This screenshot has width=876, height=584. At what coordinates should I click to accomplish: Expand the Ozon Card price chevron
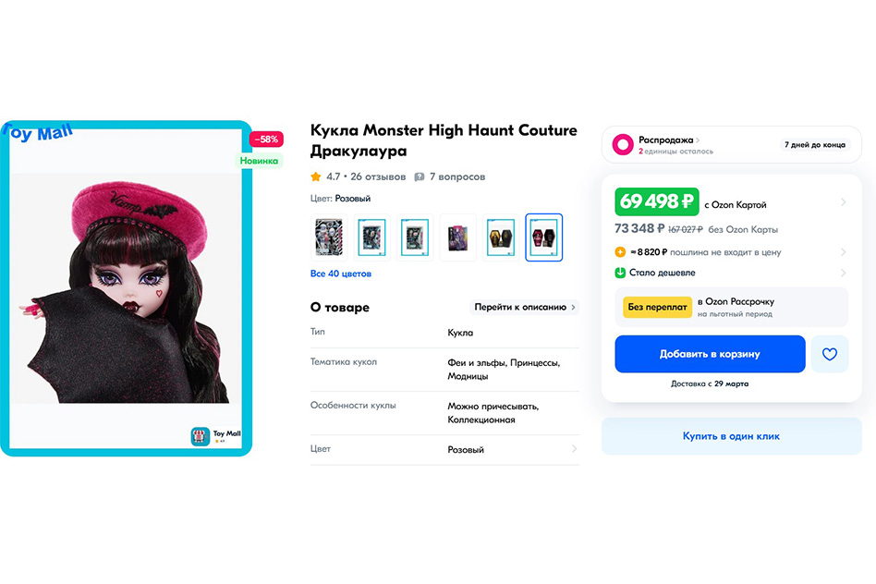tap(843, 202)
